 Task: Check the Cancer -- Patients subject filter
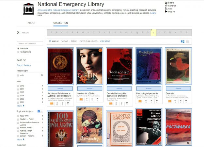point(18,136)
